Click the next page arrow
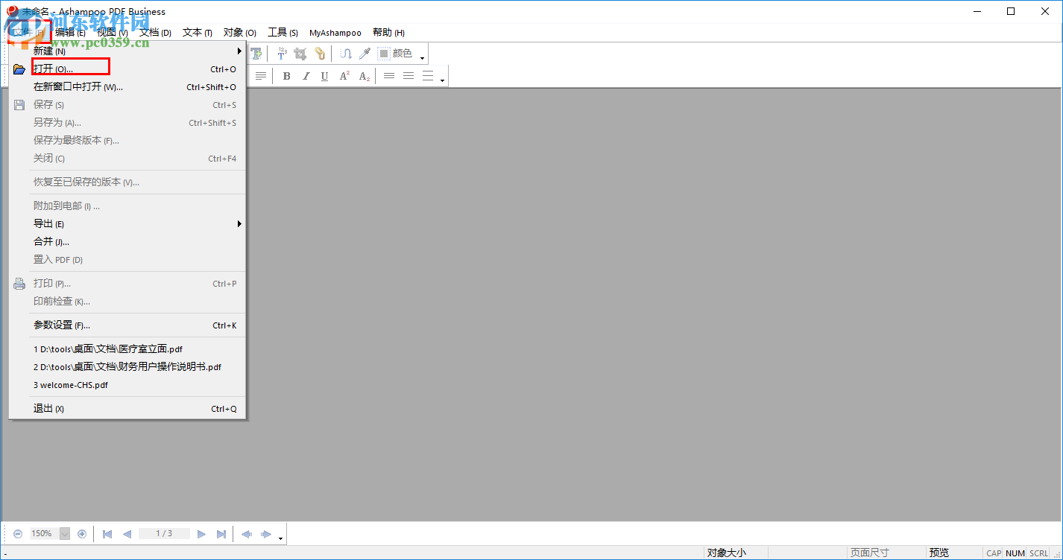This screenshot has width=1063, height=560. tap(201, 534)
